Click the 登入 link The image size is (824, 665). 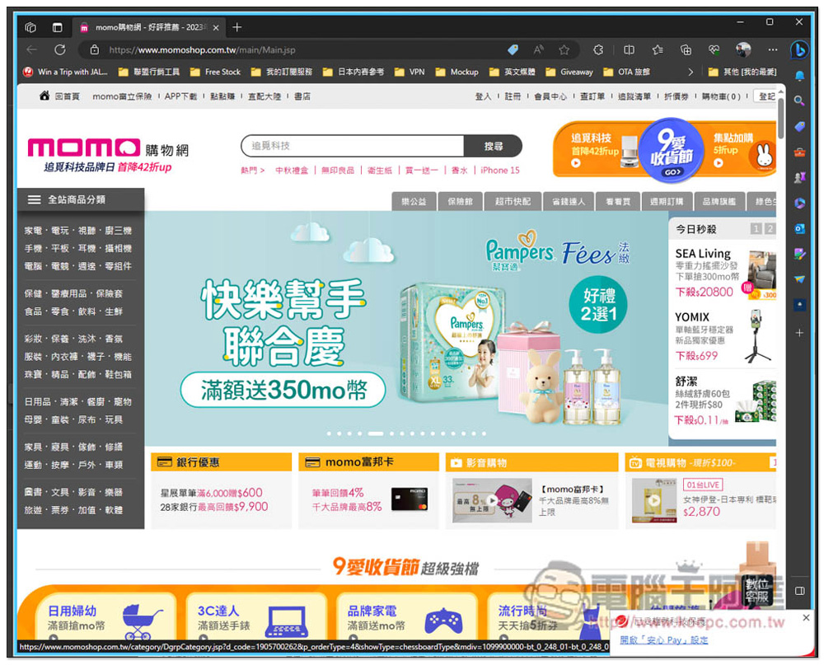click(x=483, y=96)
